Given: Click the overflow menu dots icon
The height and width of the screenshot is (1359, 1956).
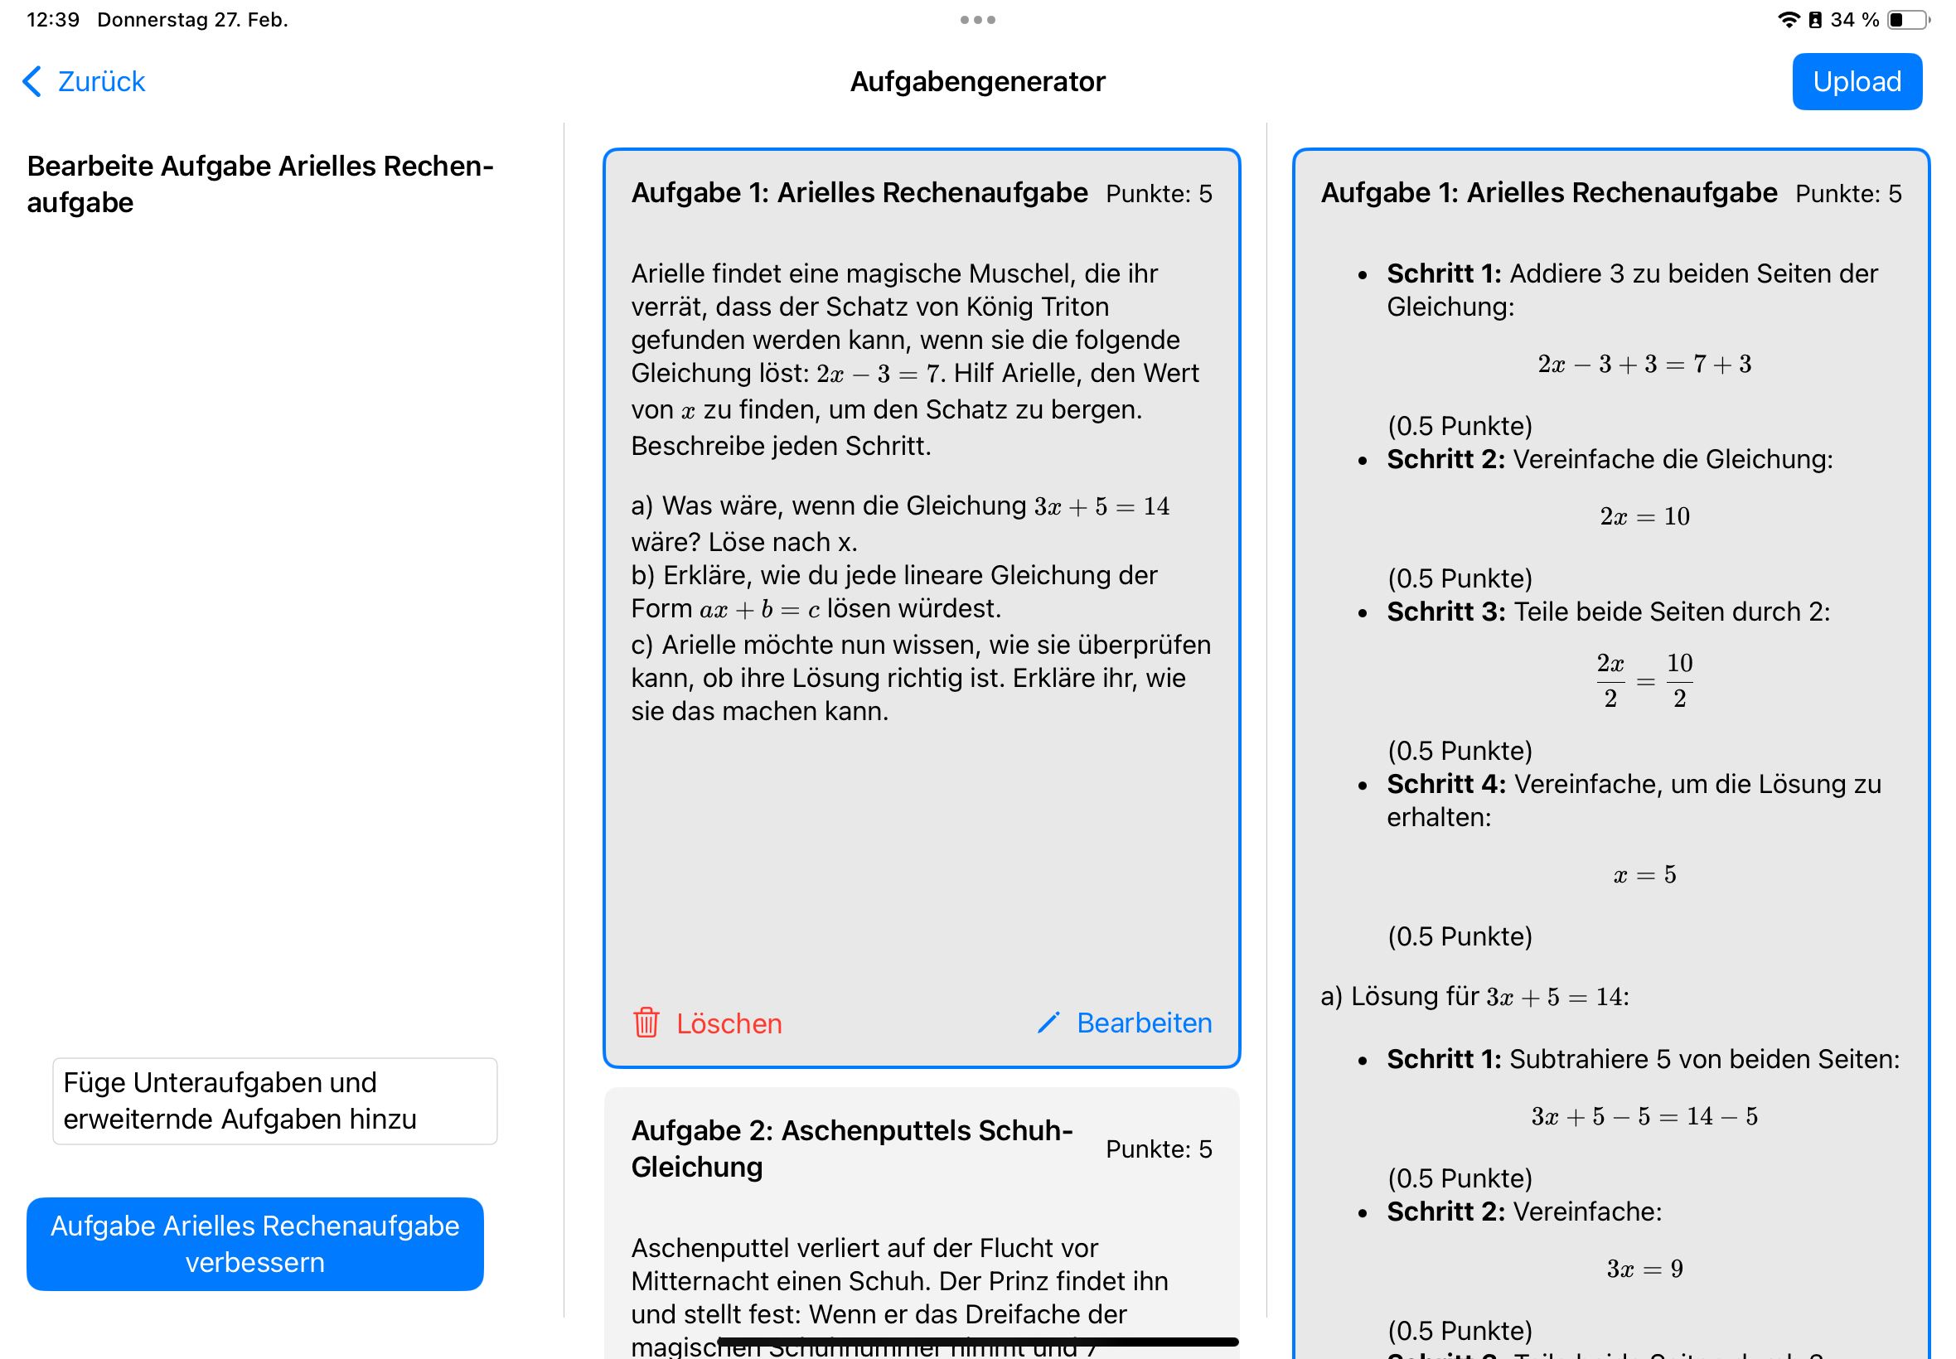Looking at the screenshot, I should click(x=976, y=19).
